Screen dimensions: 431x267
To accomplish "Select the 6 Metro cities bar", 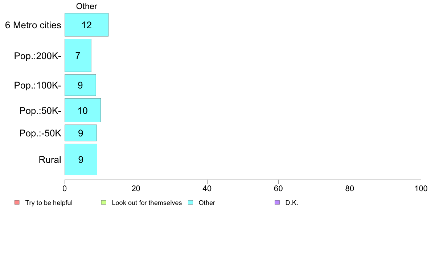I will [x=87, y=25].
